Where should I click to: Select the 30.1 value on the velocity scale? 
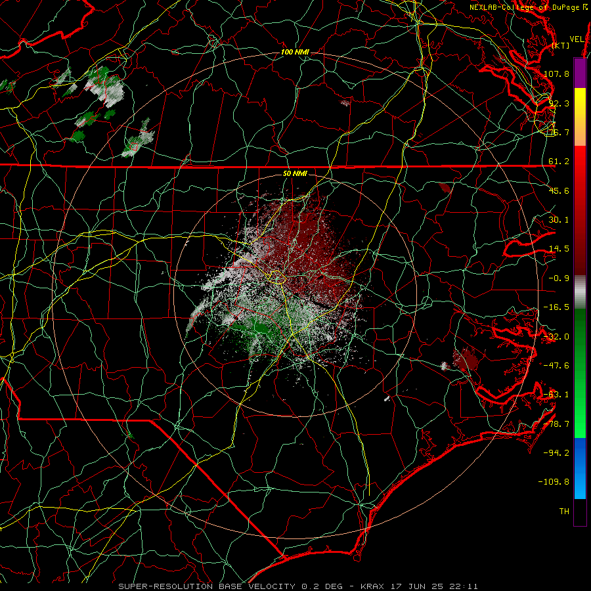coord(559,220)
